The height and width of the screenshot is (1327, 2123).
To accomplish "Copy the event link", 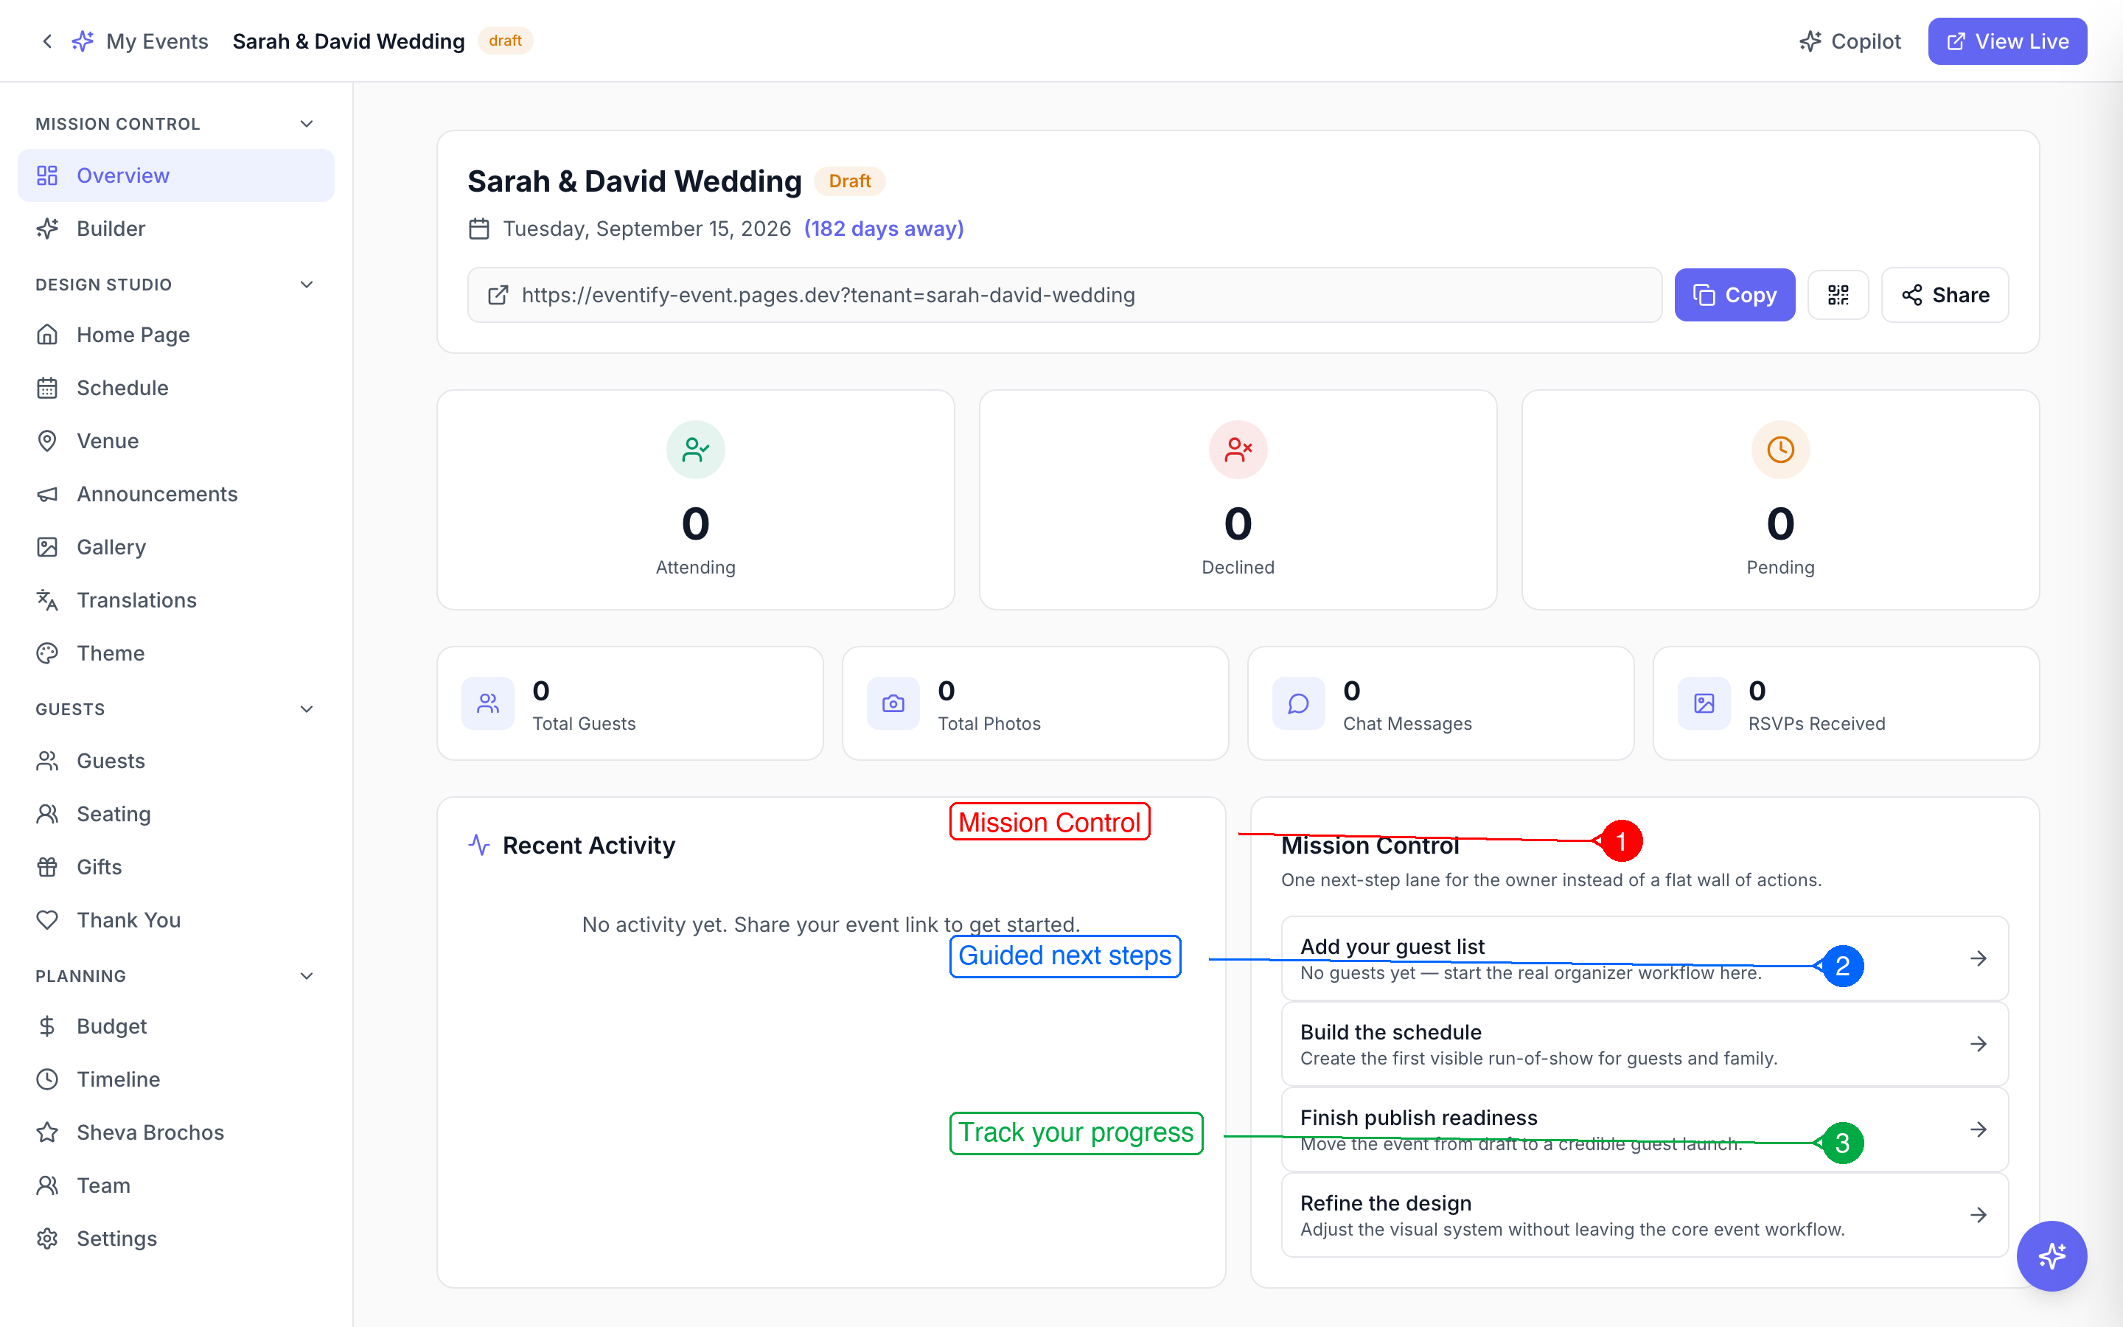I will (x=1735, y=295).
